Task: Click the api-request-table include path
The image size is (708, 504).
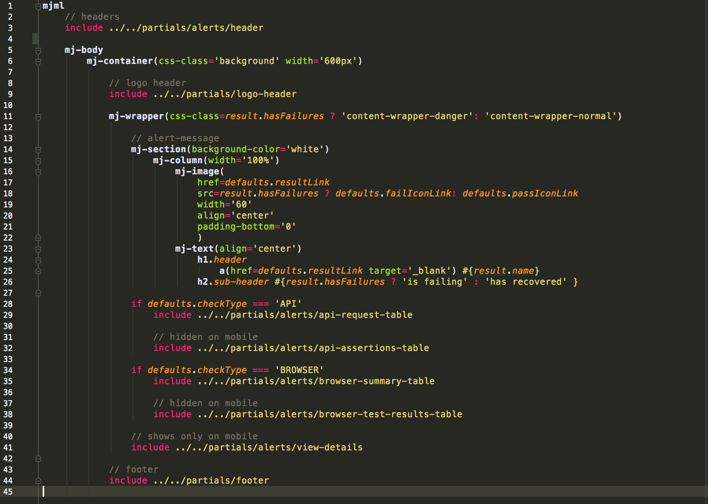Action: pyautogui.click(x=305, y=315)
